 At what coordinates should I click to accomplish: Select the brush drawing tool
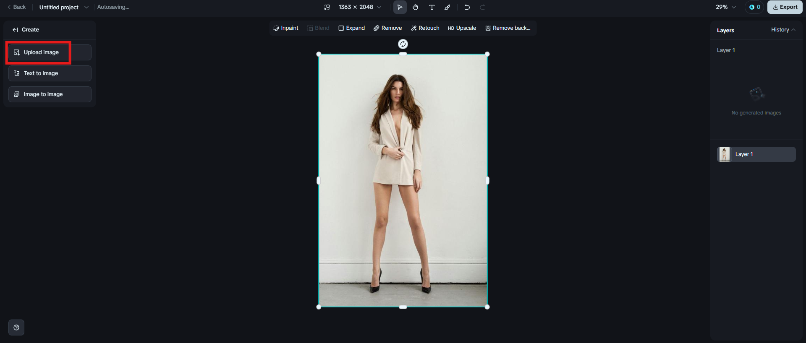click(447, 7)
